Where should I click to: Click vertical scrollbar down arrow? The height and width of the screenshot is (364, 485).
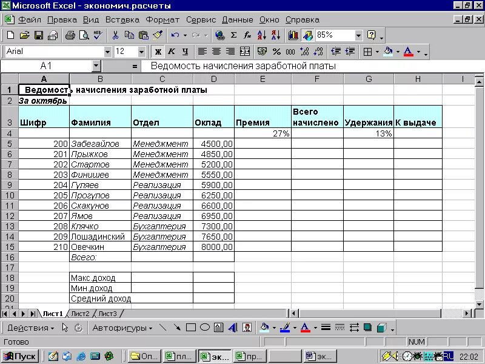[479, 305]
